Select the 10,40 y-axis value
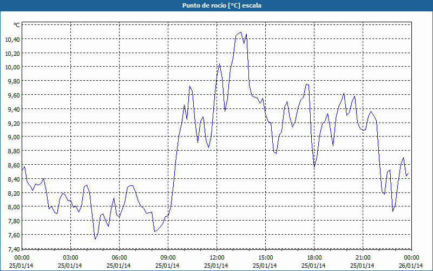The image size is (433, 271). coord(12,40)
